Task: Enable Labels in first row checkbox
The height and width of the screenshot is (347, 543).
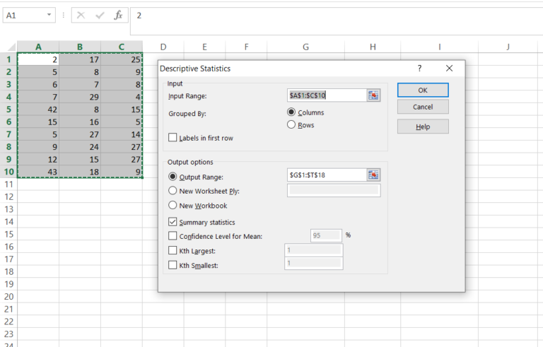Action: click(173, 138)
